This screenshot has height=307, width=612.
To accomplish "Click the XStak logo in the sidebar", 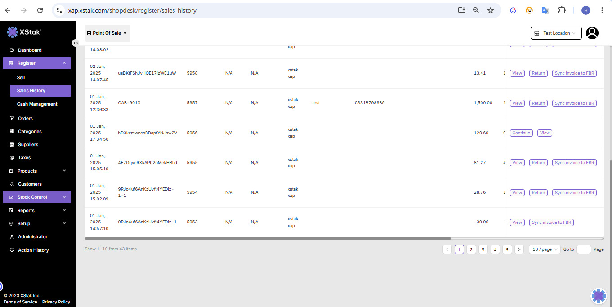I will click(x=24, y=32).
